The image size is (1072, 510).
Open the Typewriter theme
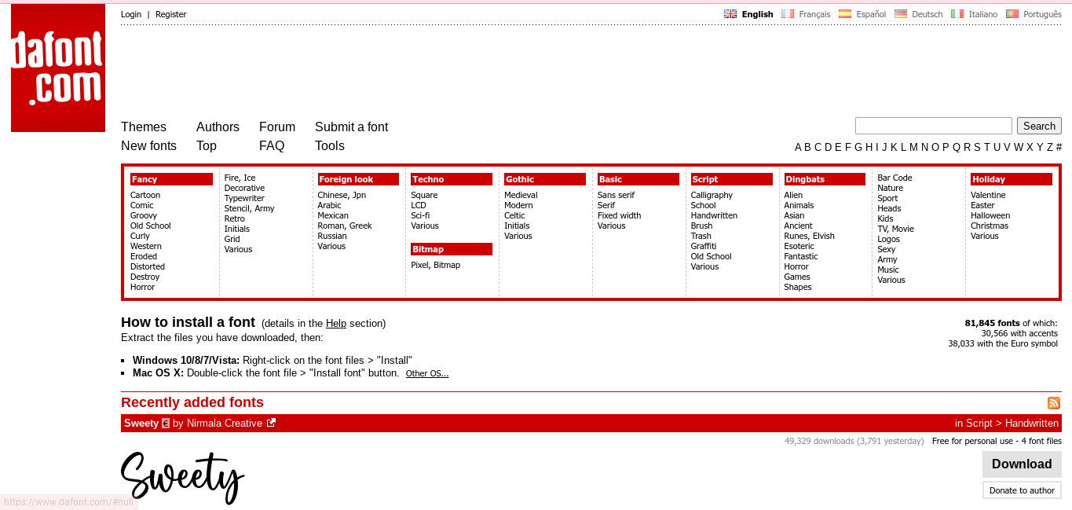pyautogui.click(x=244, y=198)
